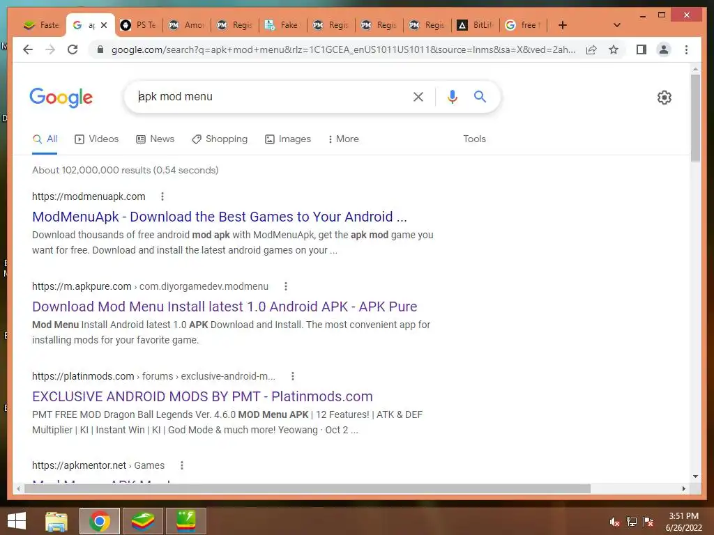Open the Chrome side panel

pos(641,49)
